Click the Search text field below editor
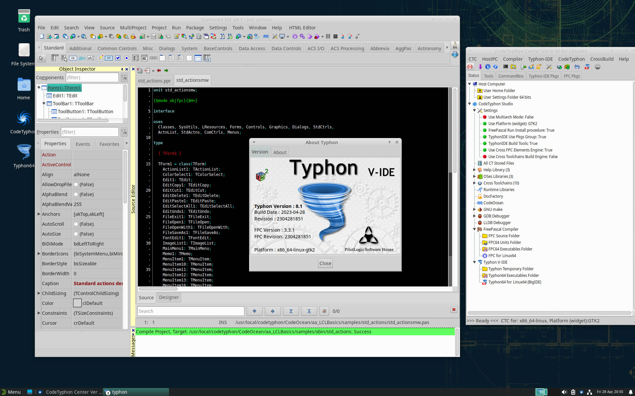Screen dimensions: 635x396 [x=190, y=311]
